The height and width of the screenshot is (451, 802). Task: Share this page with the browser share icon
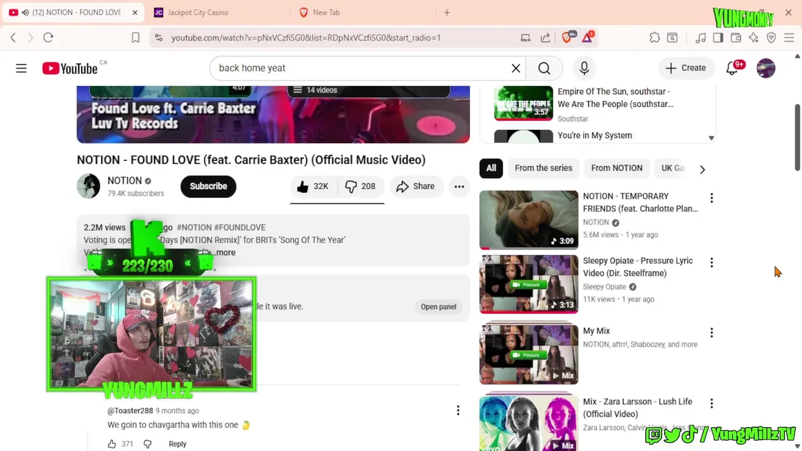tap(545, 38)
